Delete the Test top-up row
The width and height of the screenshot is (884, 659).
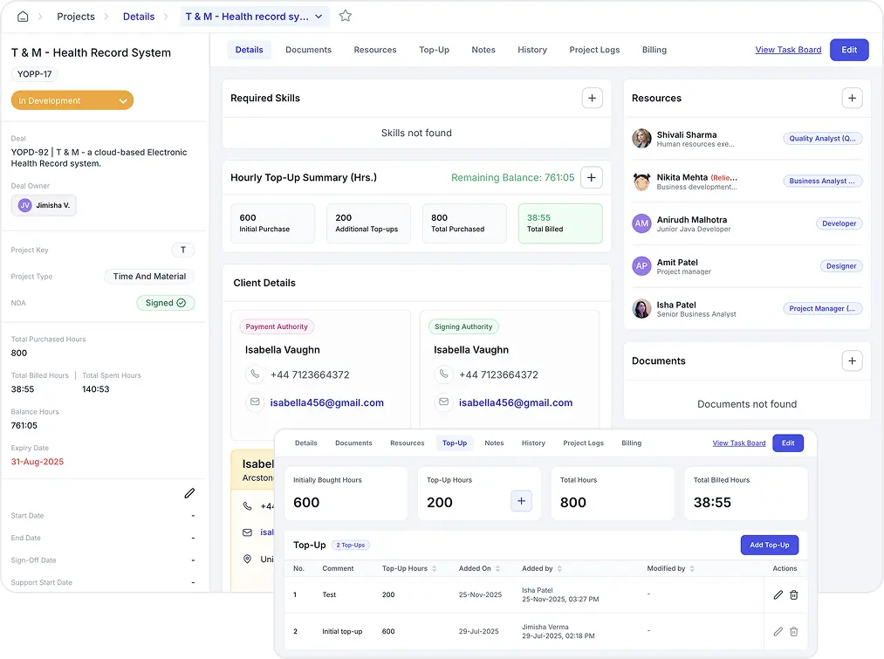[793, 594]
